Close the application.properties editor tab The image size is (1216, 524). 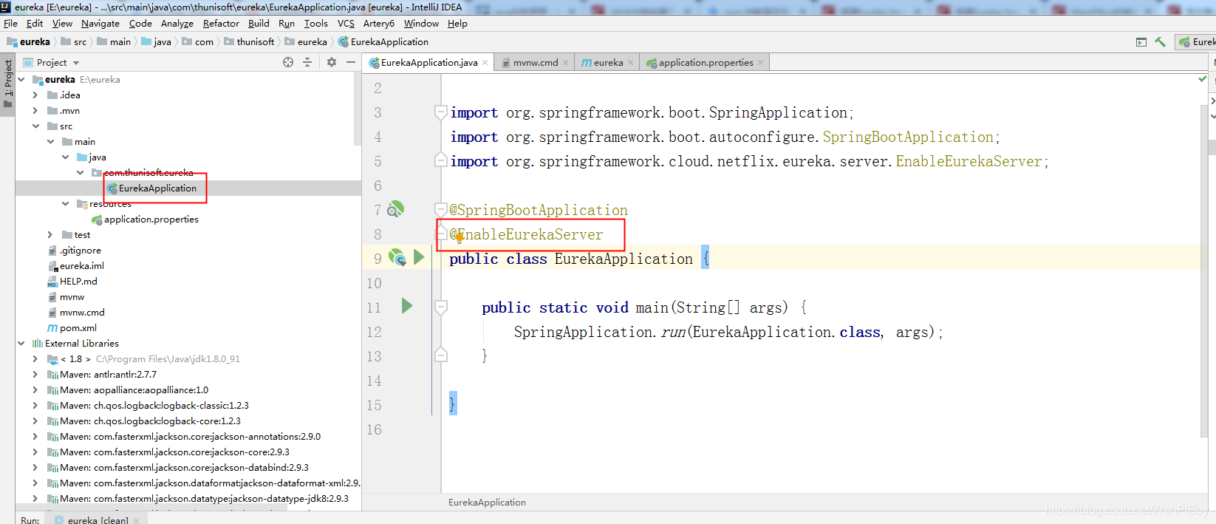[x=760, y=63]
